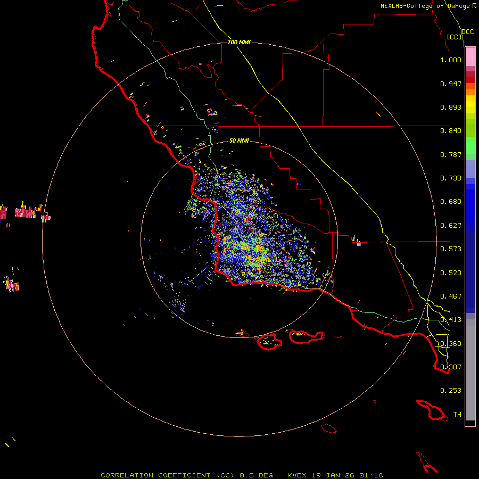Pick the orange swatch in color scale
The height and width of the screenshot is (479, 479).
(x=470, y=92)
